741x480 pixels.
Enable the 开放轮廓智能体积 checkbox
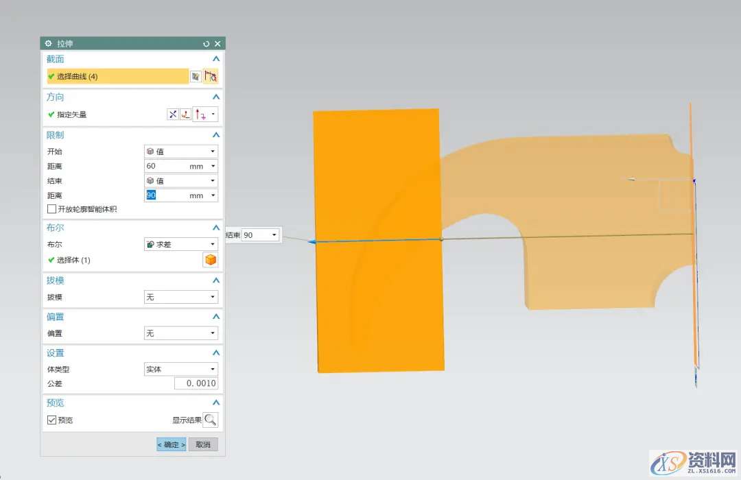click(x=51, y=209)
